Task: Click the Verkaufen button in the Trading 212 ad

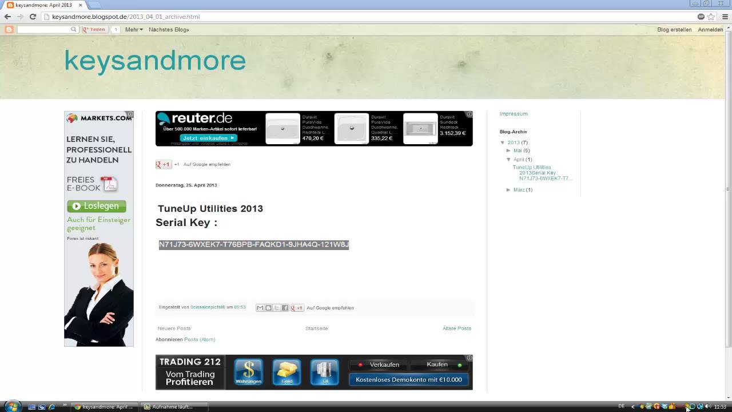Action: [379, 365]
